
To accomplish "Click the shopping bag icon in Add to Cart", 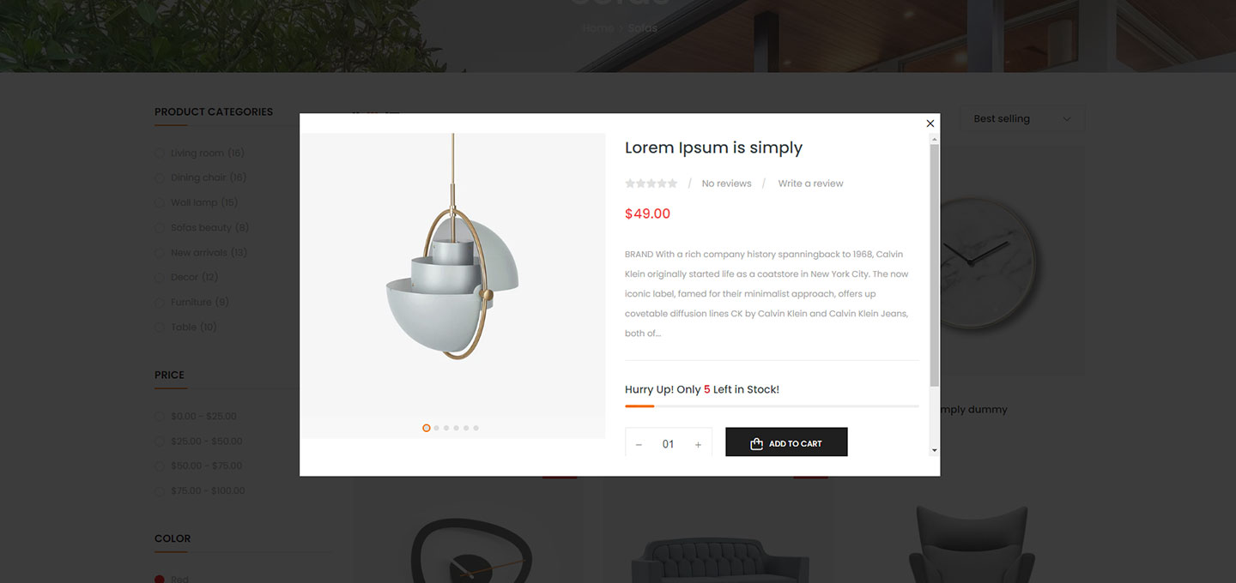I will (x=756, y=444).
